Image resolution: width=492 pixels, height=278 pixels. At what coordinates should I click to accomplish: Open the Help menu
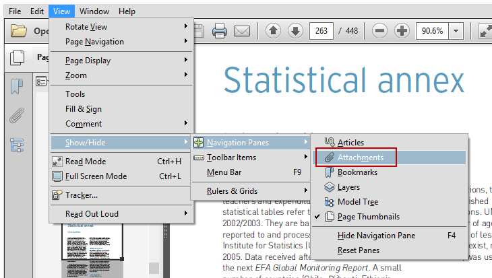coord(127,11)
